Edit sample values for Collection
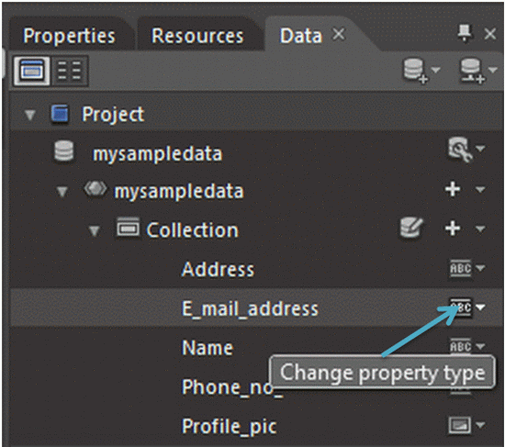 [411, 228]
